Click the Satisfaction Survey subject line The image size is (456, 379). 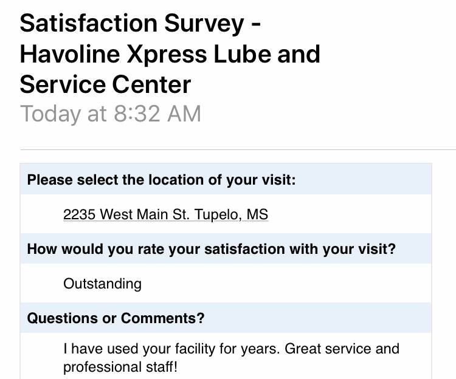tap(141, 23)
